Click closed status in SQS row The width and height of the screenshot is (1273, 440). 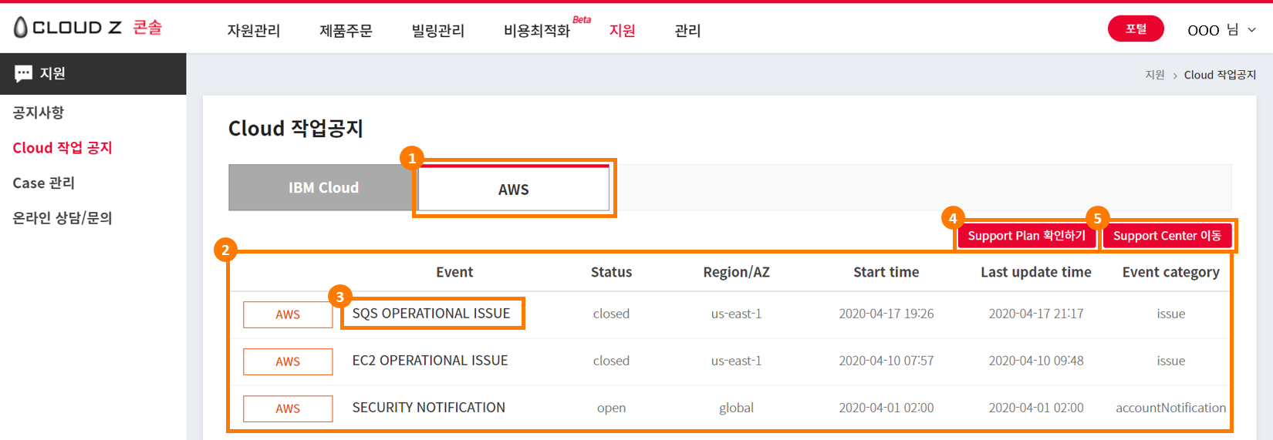(x=611, y=314)
